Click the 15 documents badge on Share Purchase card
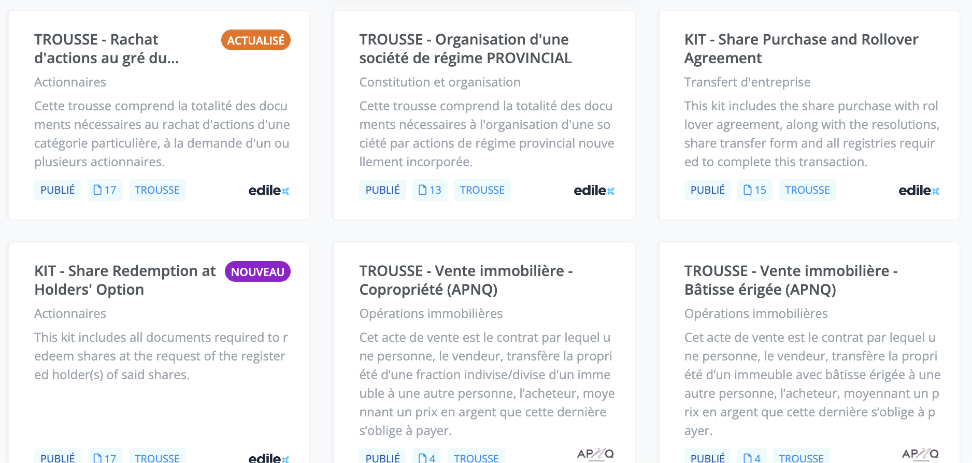Viewport: 972px width, 463px height. [754, 190]
